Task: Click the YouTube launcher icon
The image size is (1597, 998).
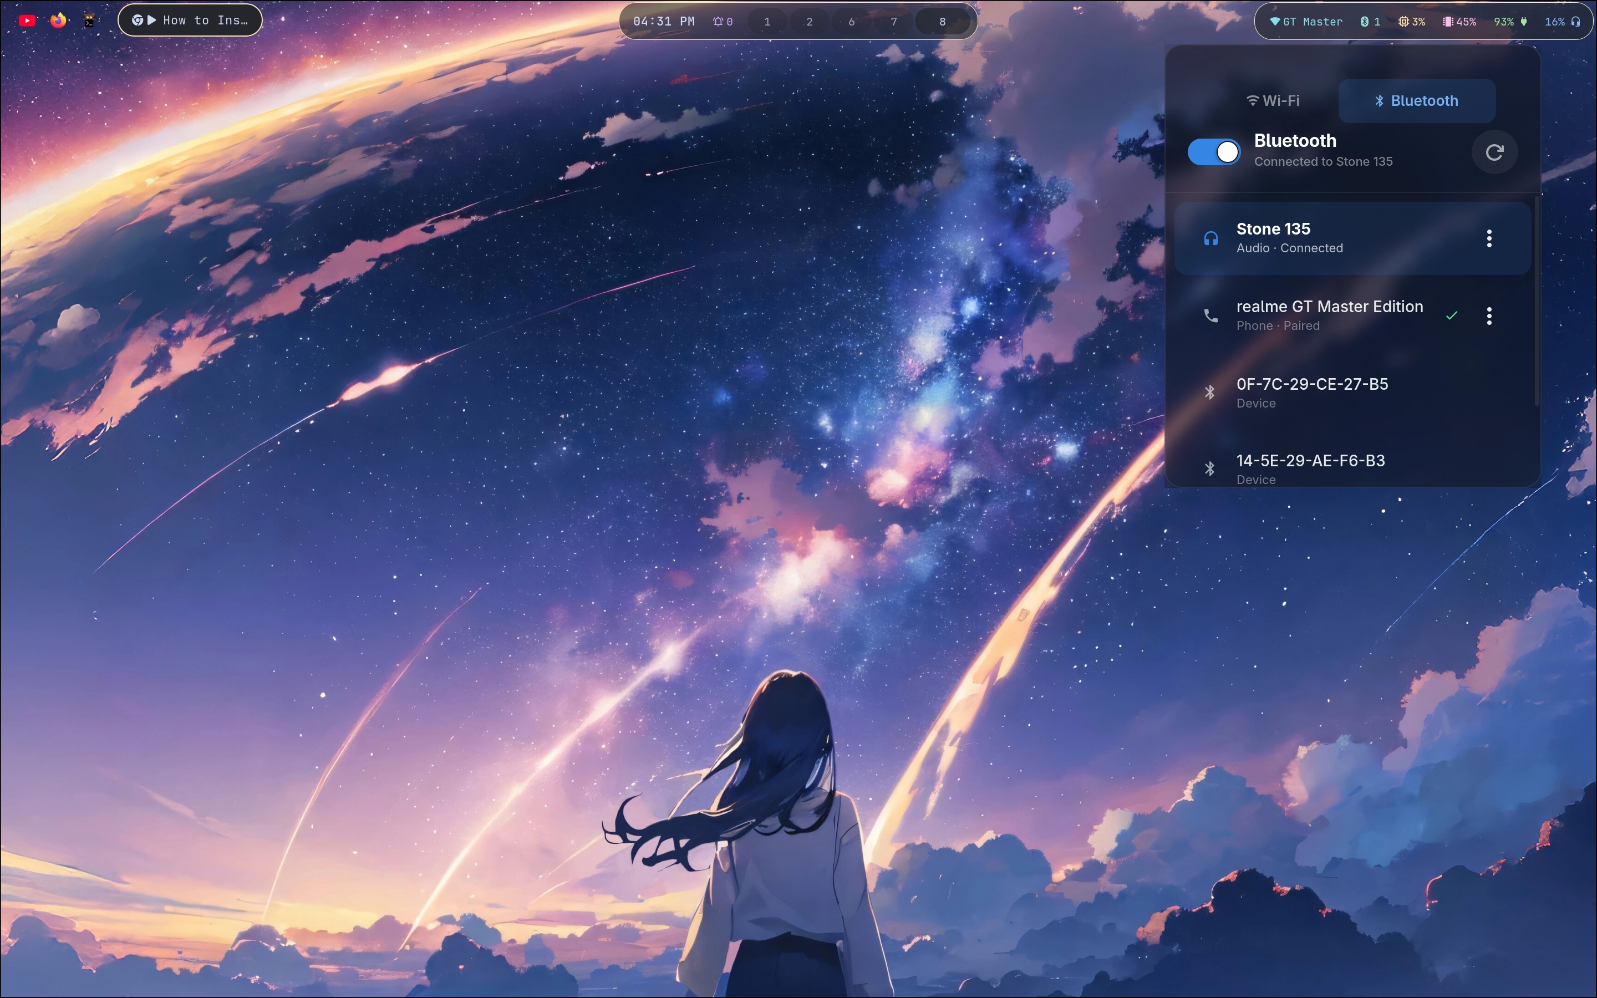Action: 27,21
